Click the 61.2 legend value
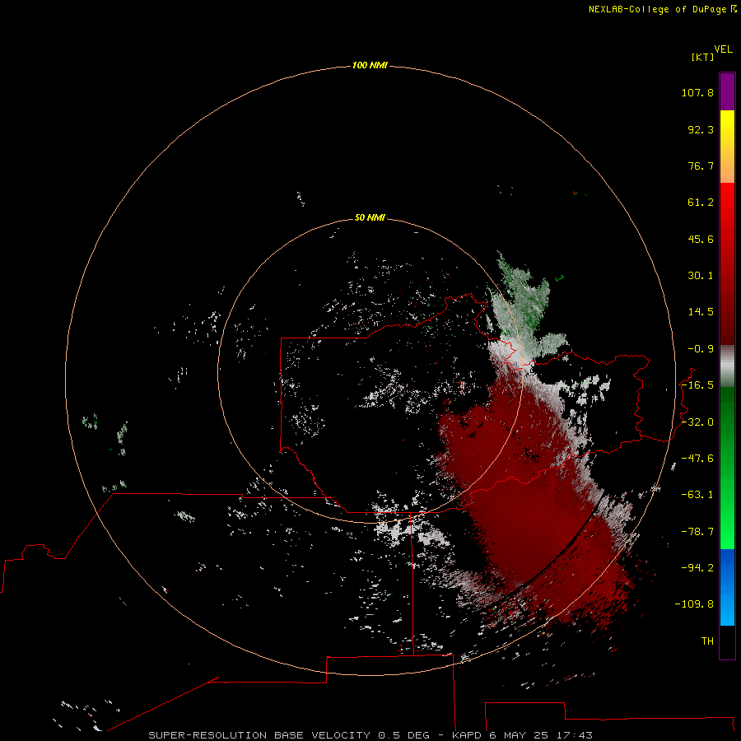741x741 pixels. tap(701, 203)
